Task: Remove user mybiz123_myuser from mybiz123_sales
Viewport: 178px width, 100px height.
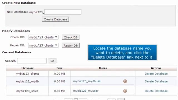Action: pos(125,91)
